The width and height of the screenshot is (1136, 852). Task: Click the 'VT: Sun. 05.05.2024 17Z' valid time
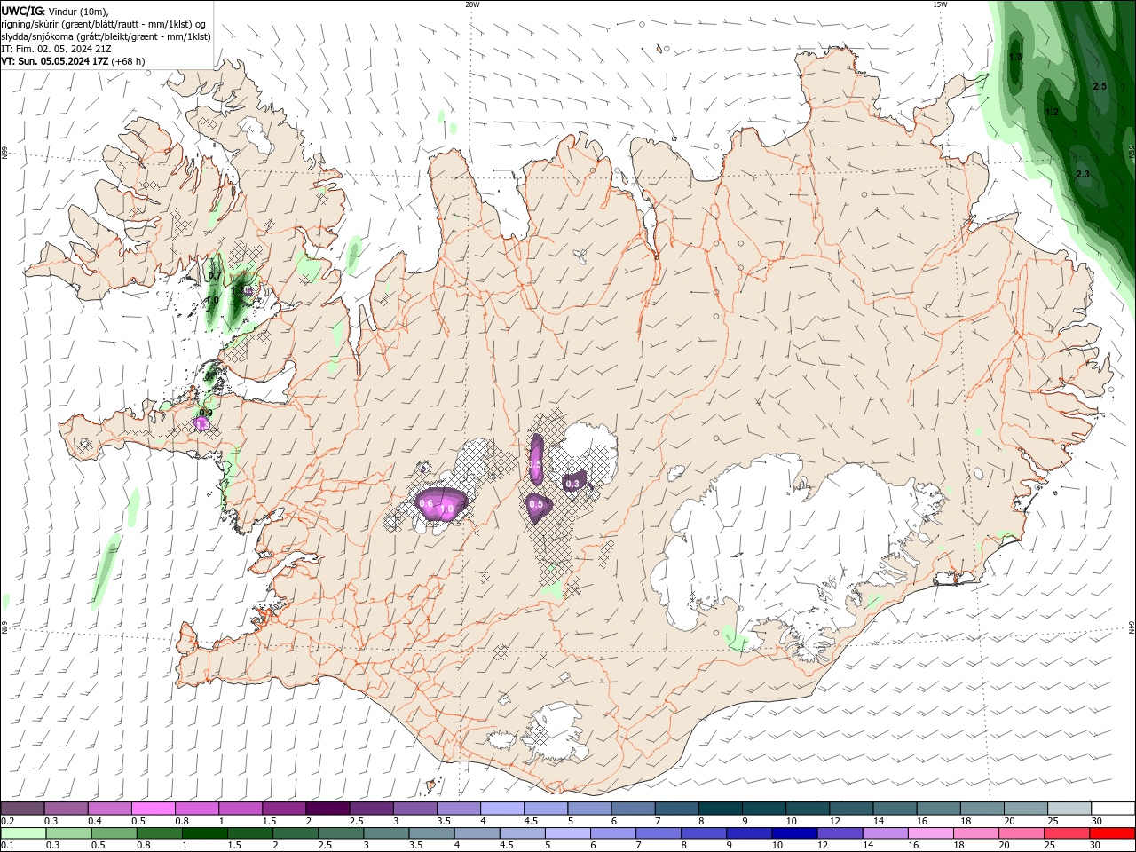pos(55,61)
